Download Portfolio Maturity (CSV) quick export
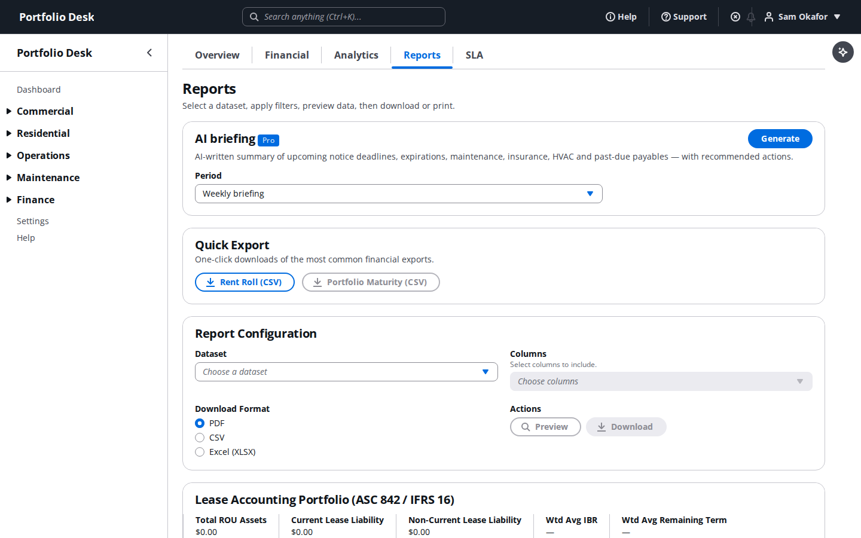Viewport: 861px width, 538px height. (371, 282)
